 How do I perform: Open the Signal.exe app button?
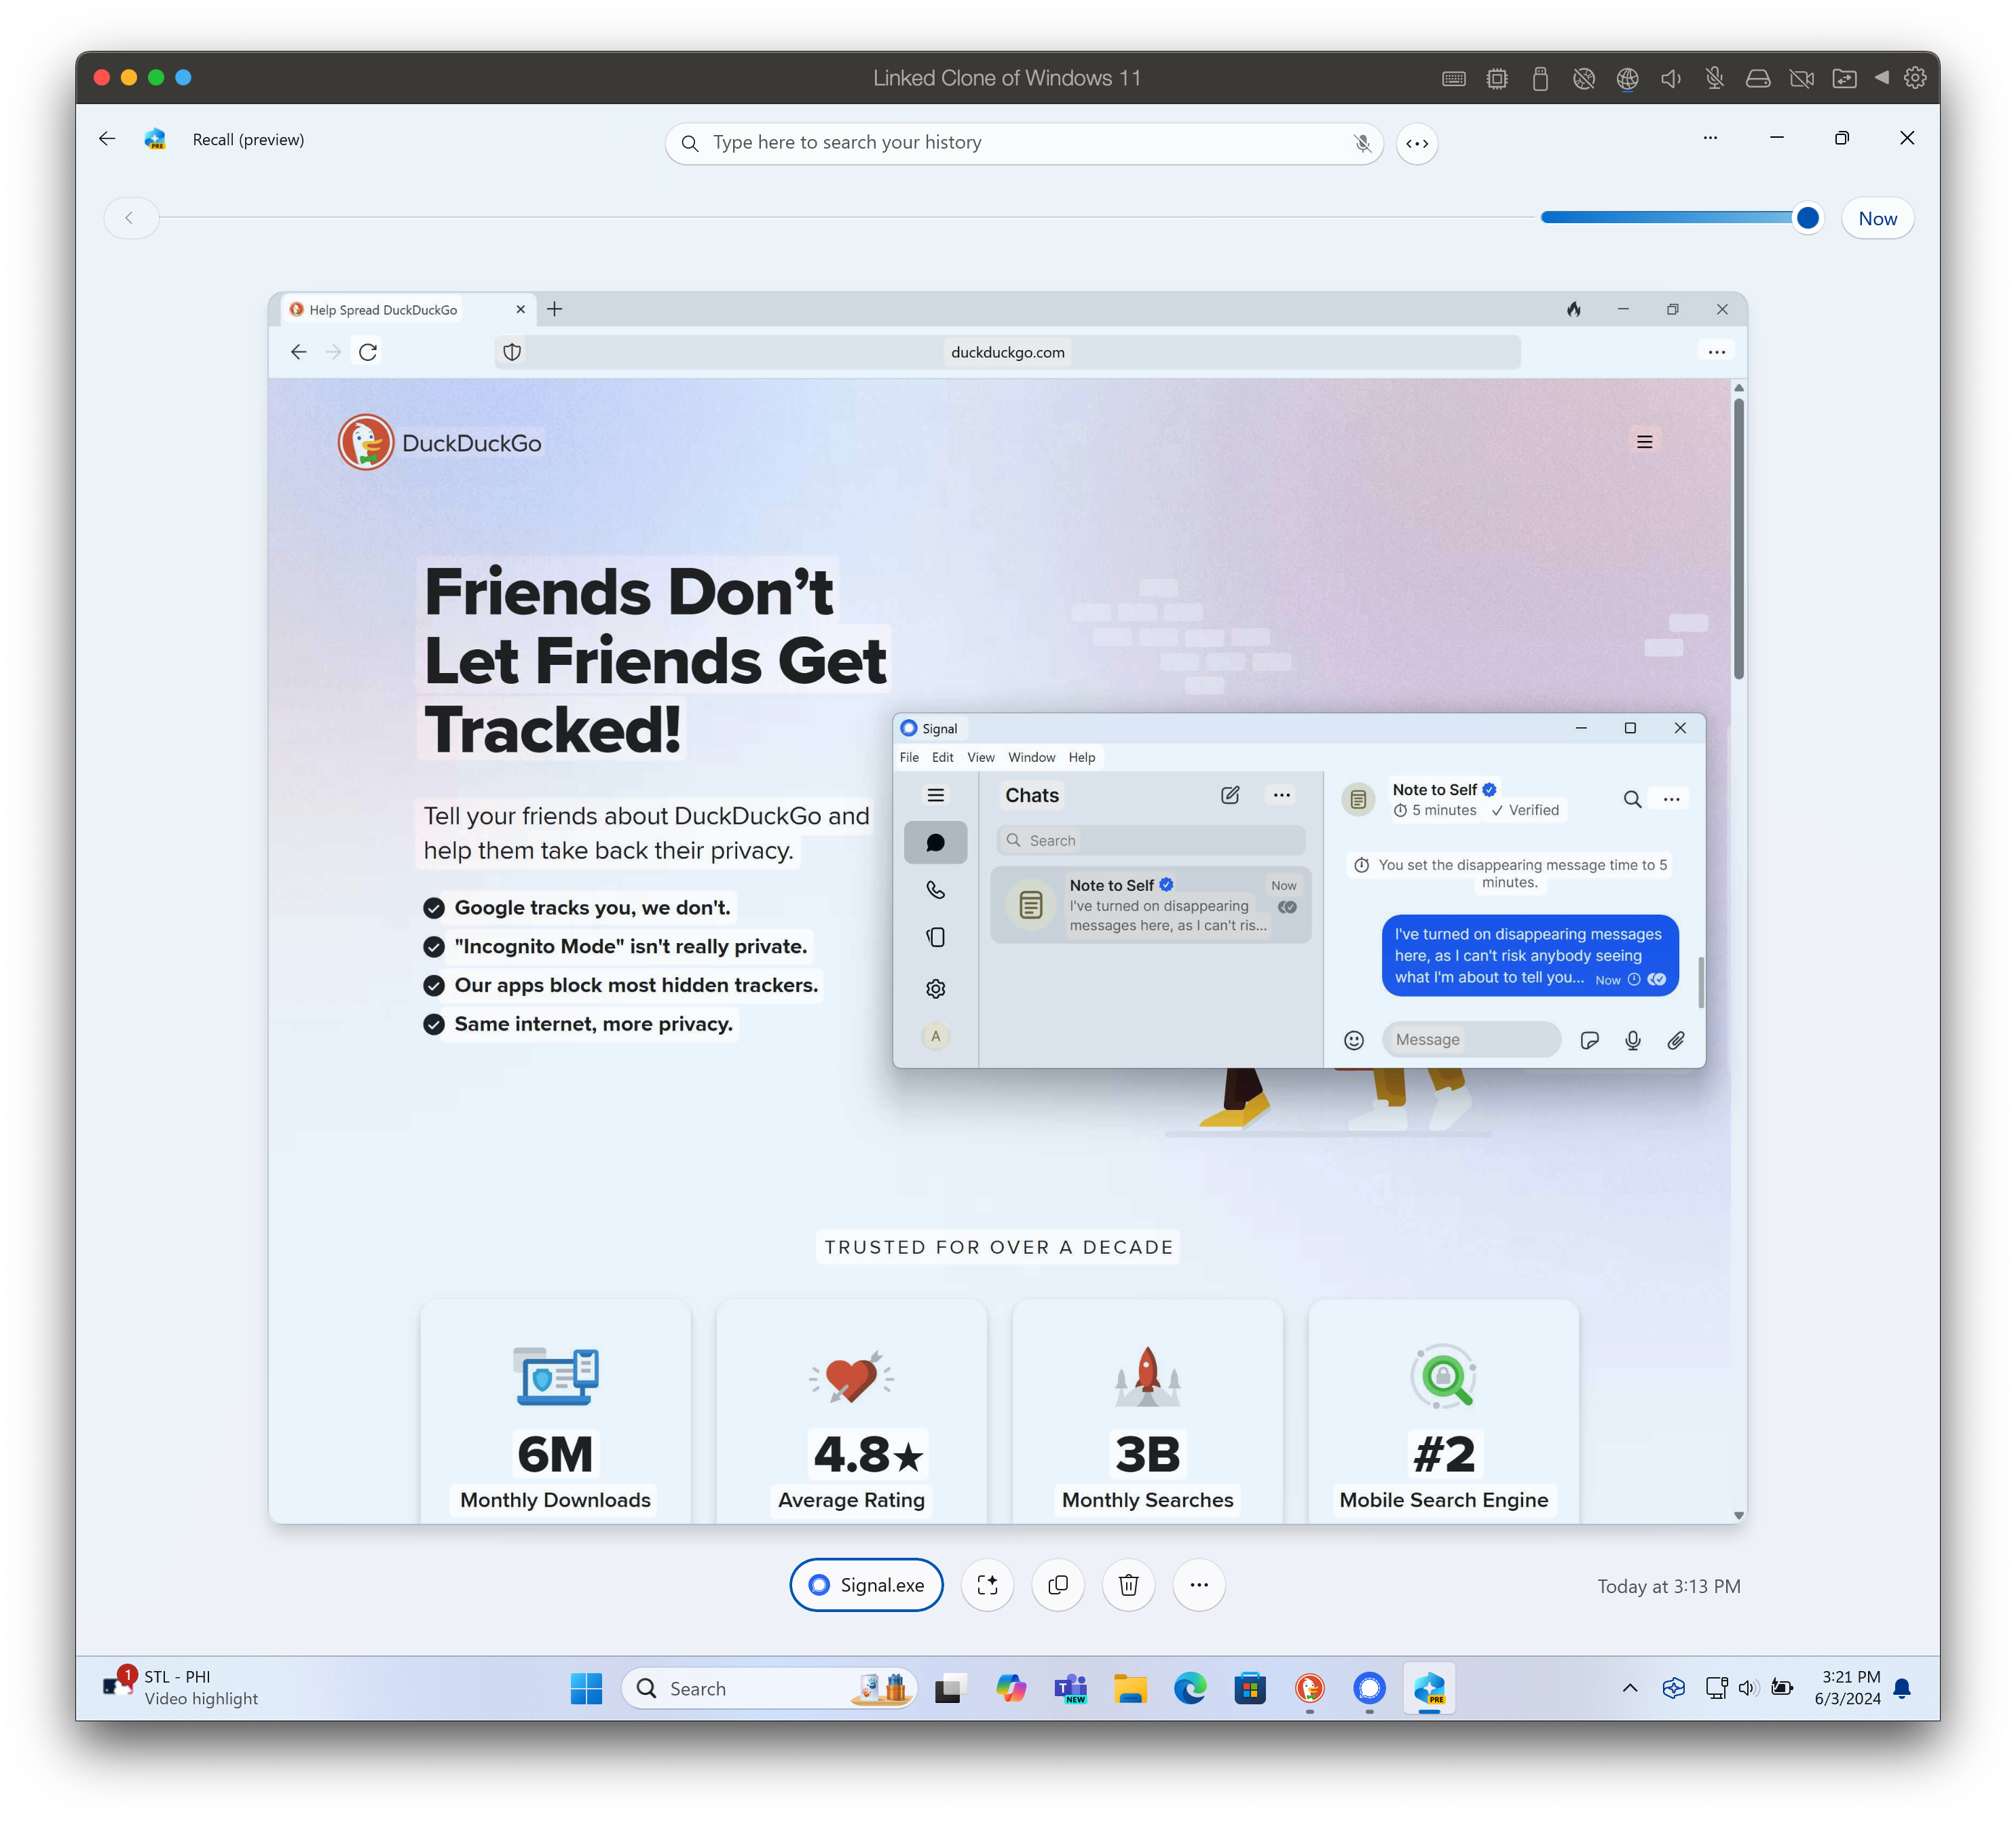pos(866,1585)
